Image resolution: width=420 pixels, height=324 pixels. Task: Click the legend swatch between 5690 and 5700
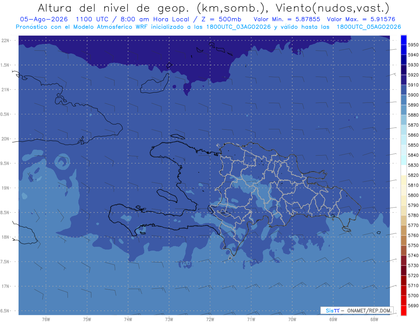pyautogui.click(x=403, y=300)
